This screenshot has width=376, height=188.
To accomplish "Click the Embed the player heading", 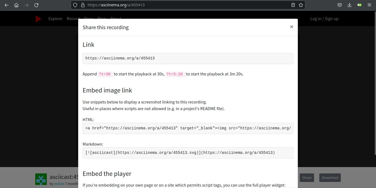I will 107,174.
